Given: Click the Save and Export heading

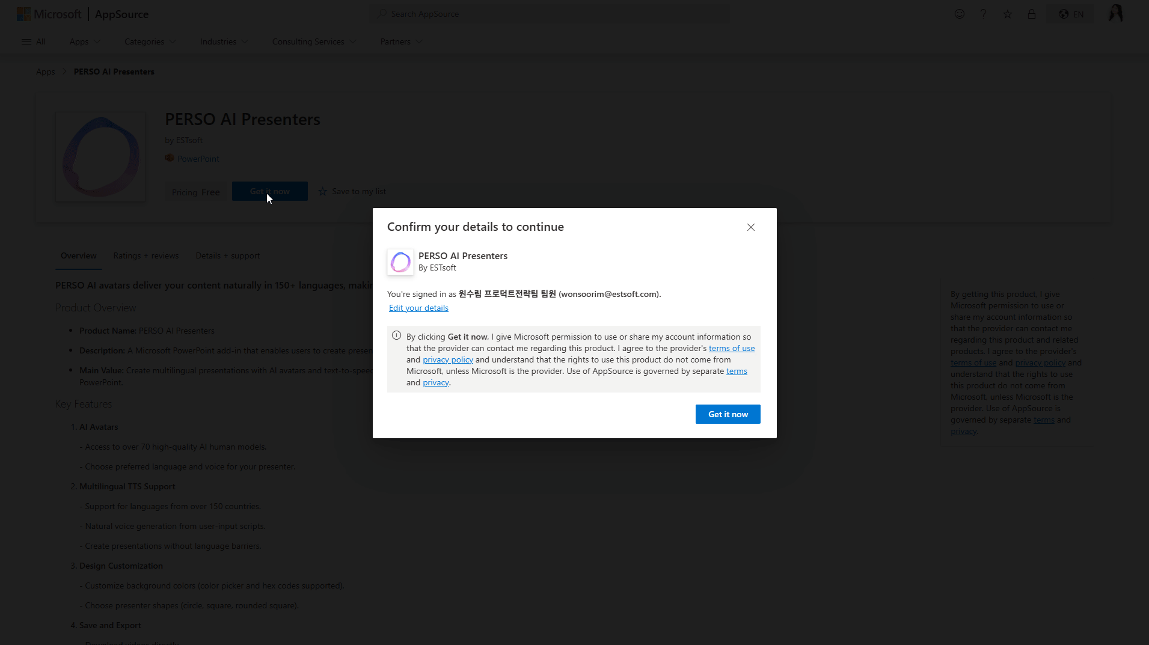Looking at the screenshot, I should pyautogui.click(x=110, y=625).
